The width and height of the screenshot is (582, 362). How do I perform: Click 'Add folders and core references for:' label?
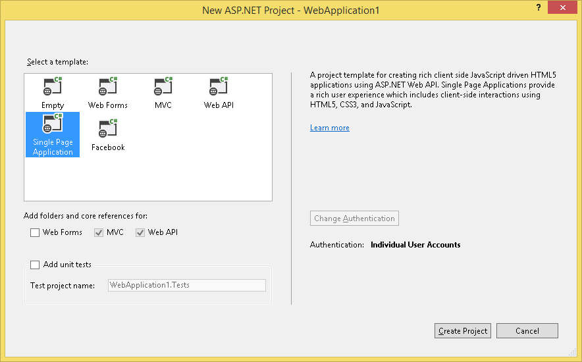tap(86, 216)
